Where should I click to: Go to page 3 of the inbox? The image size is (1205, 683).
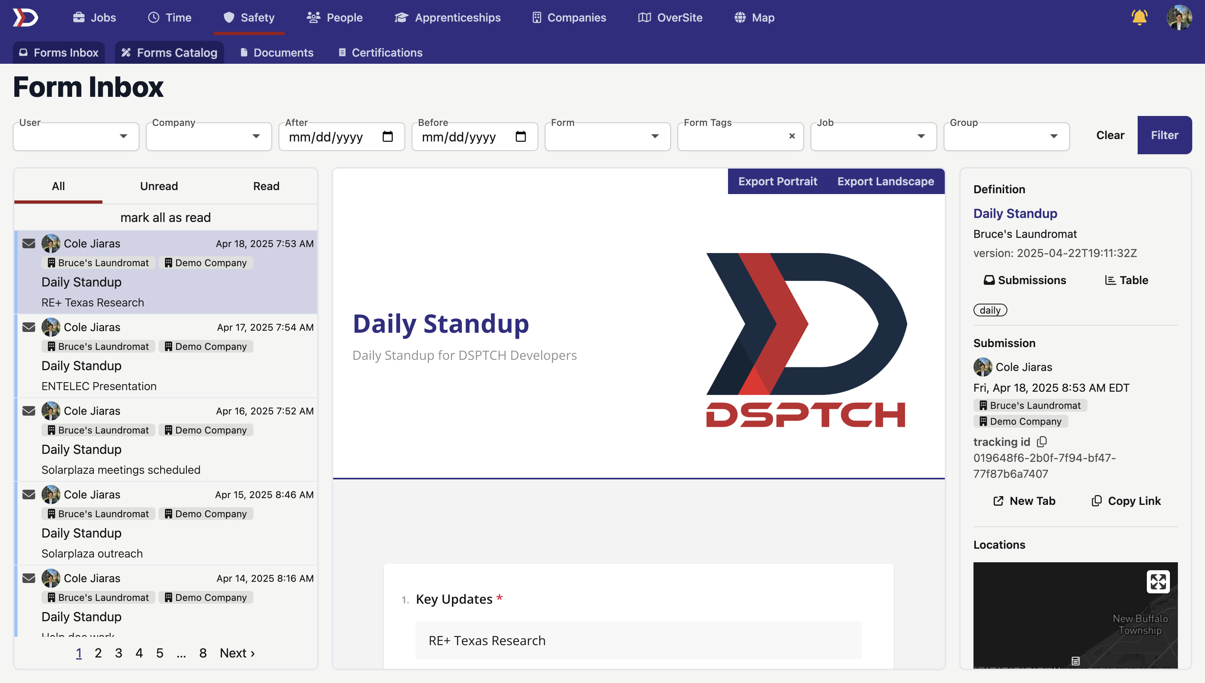tap(119, 653)
